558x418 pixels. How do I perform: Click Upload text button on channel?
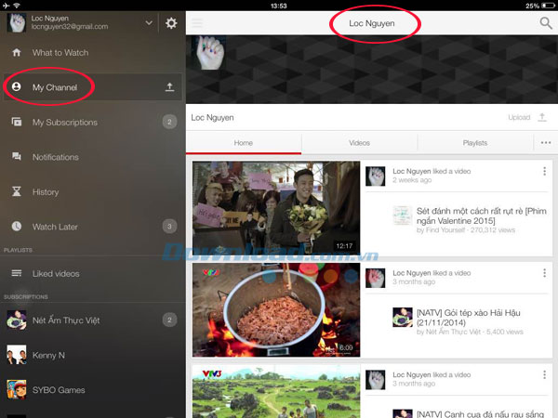click(519, 117)
